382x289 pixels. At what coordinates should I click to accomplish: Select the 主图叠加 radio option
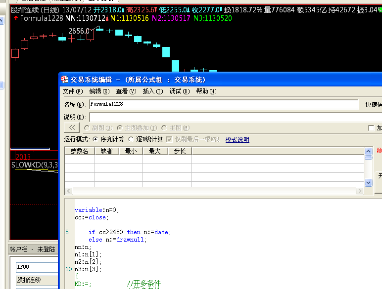pos(120,128)
